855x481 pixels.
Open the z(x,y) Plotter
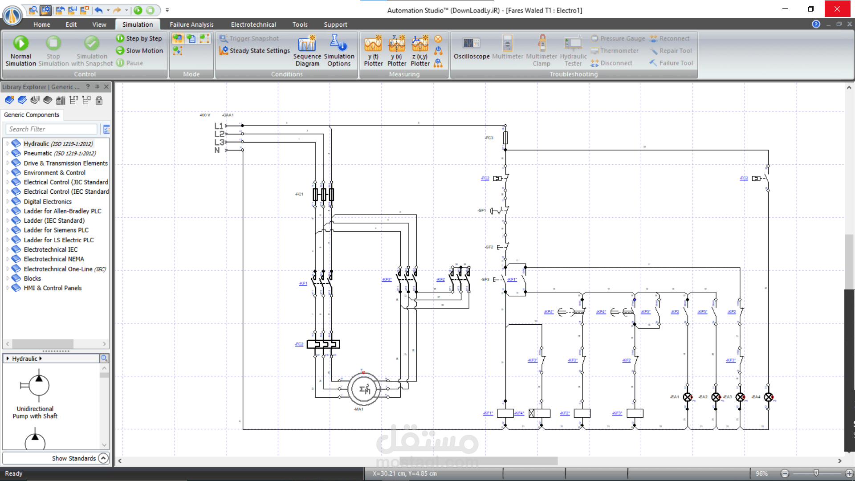[x=420, y=50]
